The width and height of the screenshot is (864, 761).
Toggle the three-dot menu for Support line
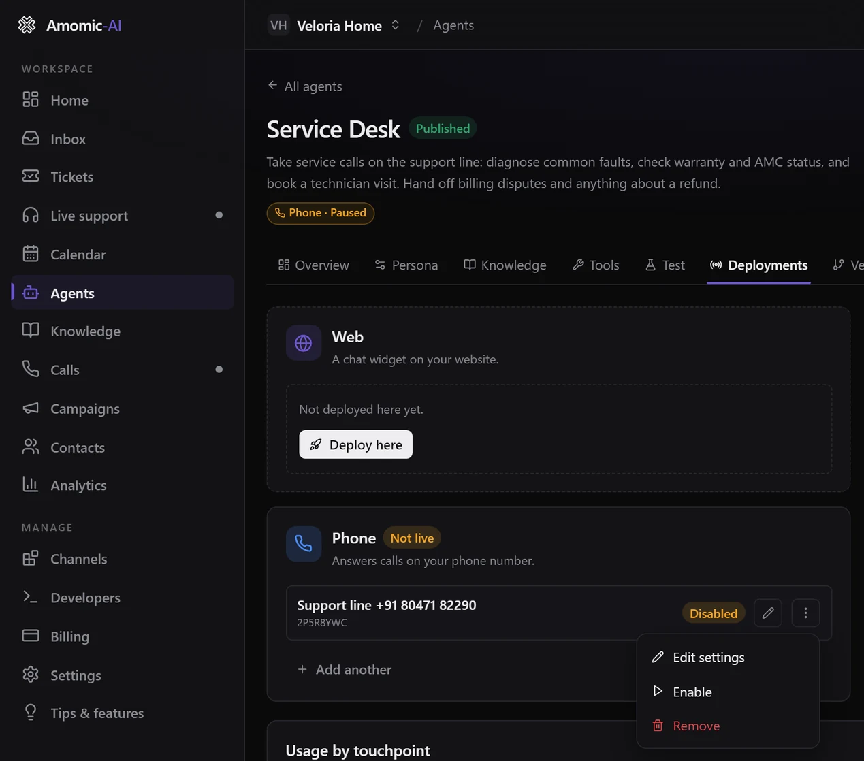click(x=805, y=613)
